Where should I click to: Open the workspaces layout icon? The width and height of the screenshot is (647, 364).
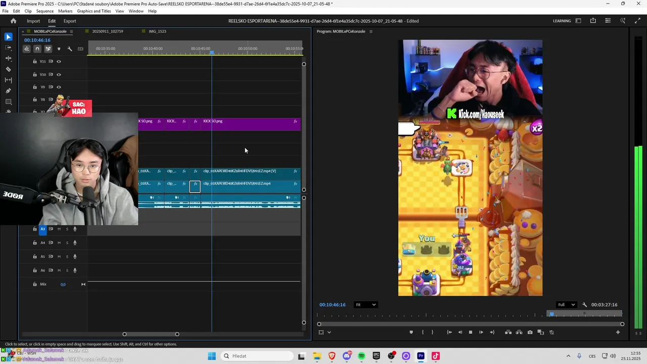click(x=578, y=21)
